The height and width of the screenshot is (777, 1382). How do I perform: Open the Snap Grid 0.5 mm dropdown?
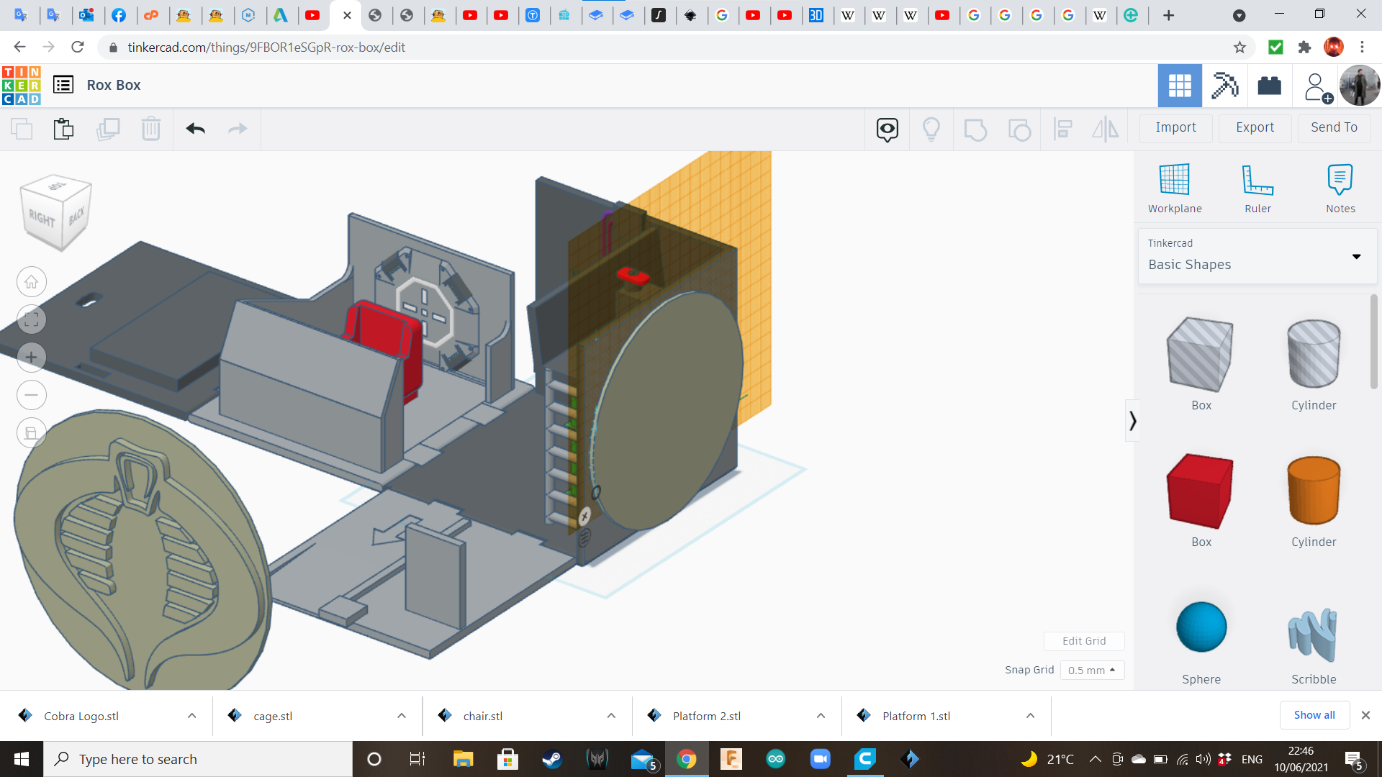tap(1091, 671)
